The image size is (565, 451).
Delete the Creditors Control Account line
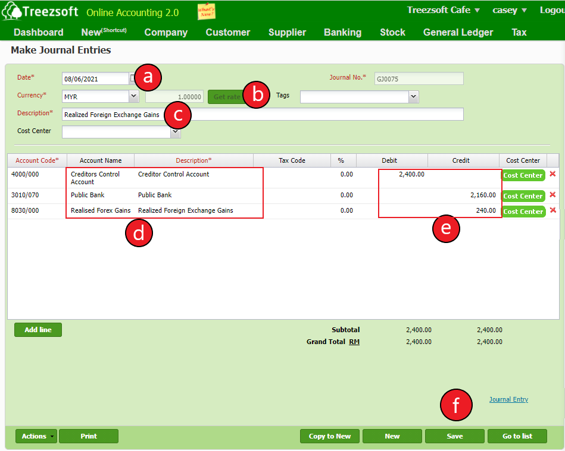tap(552, 174)
